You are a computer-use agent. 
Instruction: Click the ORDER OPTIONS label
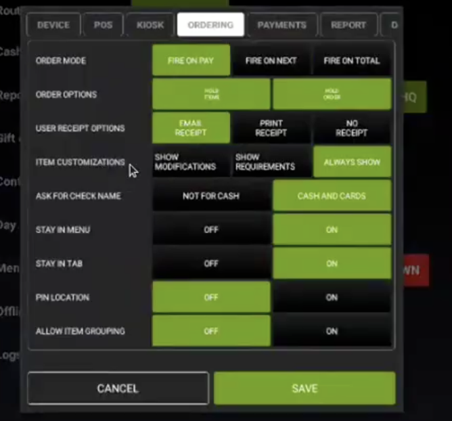(x=66, y=95)
